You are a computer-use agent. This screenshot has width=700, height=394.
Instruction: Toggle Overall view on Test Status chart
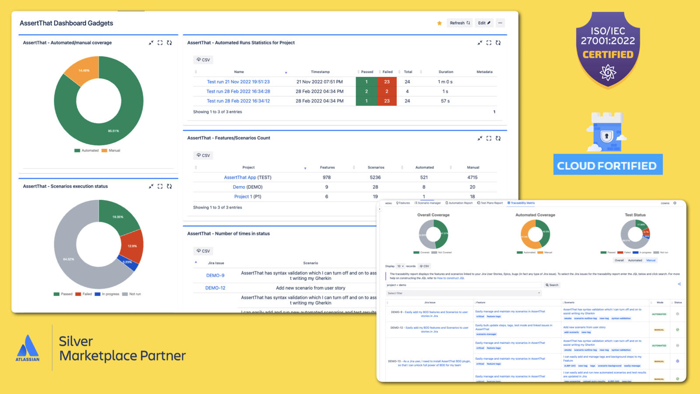[x=619, y=260]
